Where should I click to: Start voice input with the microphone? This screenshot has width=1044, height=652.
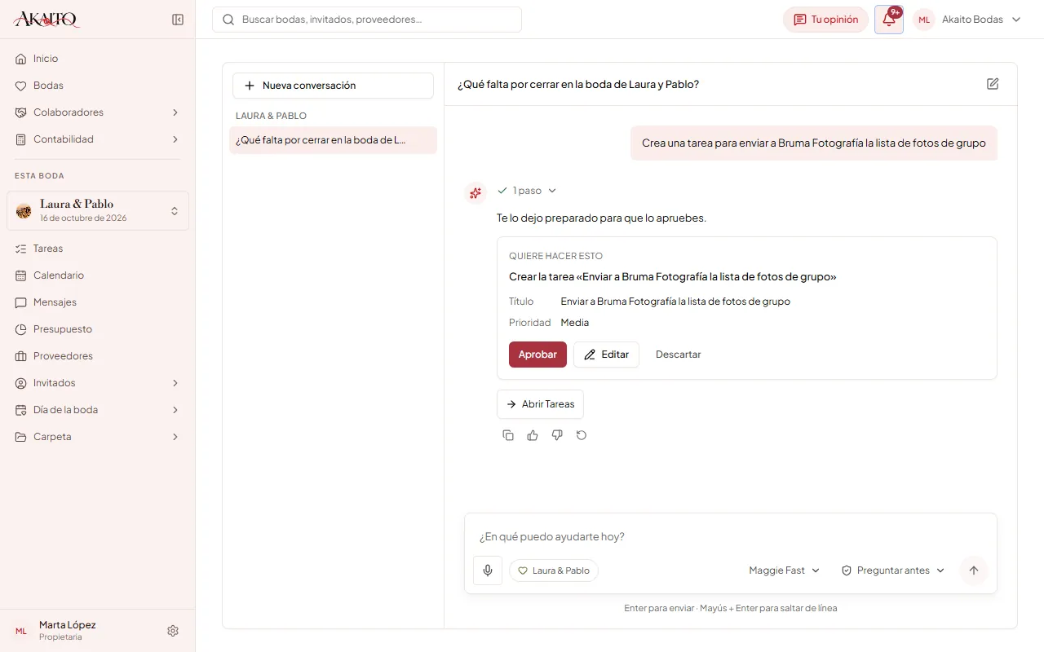click(488, 570)
